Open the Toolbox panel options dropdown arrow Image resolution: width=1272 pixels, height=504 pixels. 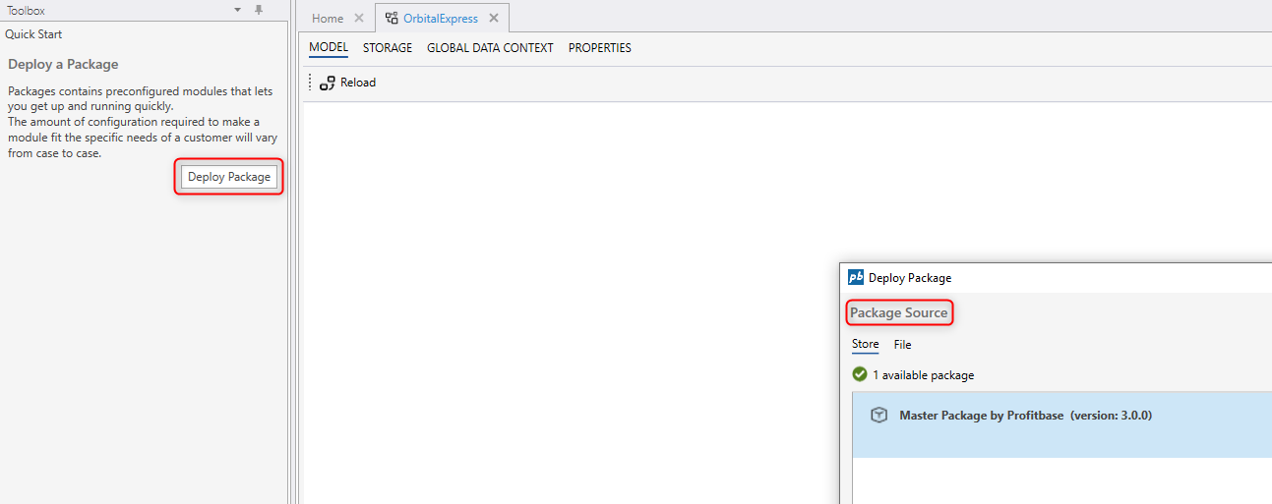pyautogui.click(x=237, y=10)
